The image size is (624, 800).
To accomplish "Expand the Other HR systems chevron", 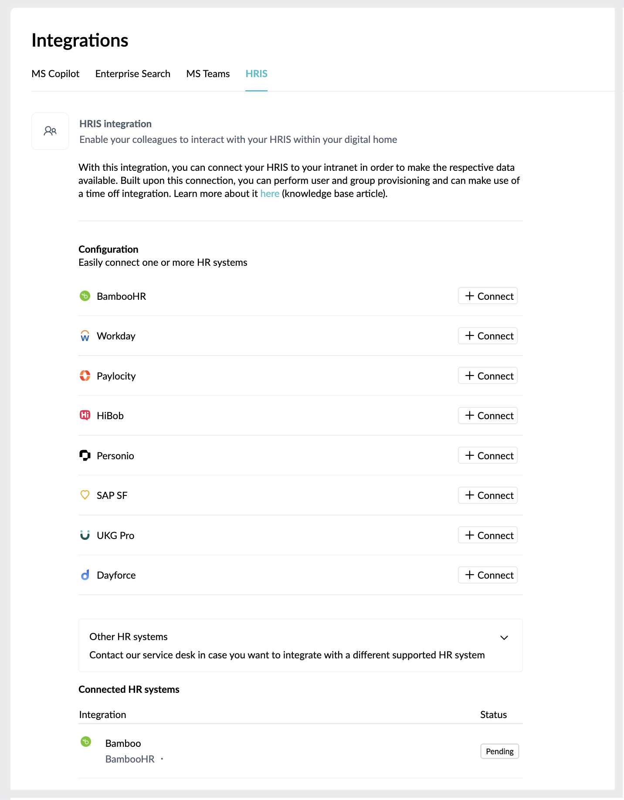I will coord(504,637).
